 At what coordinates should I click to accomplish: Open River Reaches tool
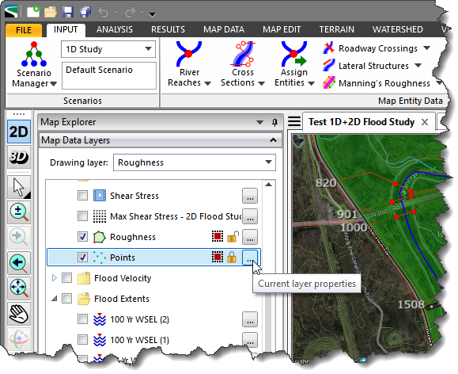coord(189,64)
